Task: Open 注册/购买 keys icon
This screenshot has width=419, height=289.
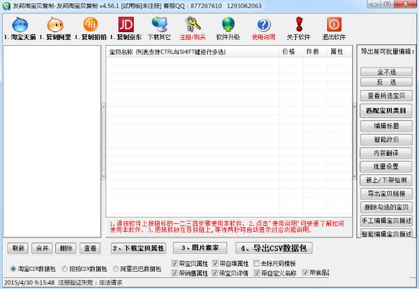Action: 192,24
